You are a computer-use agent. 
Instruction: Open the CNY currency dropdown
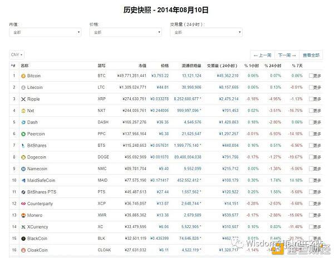[x=17, y=54]
